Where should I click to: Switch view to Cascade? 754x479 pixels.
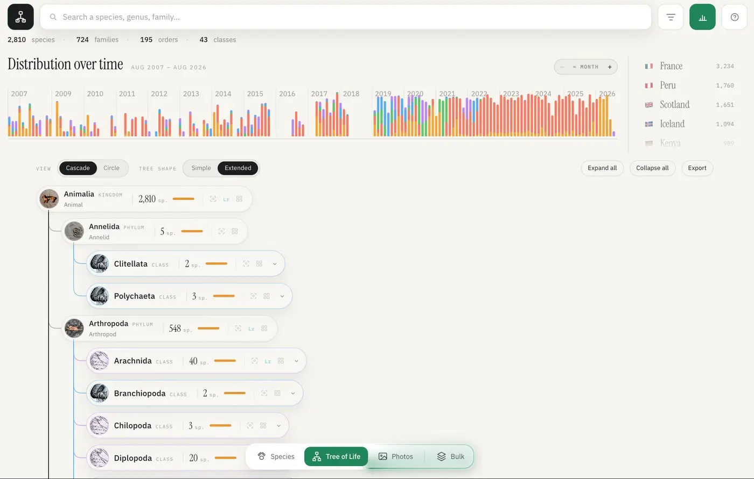pos(78,168)
